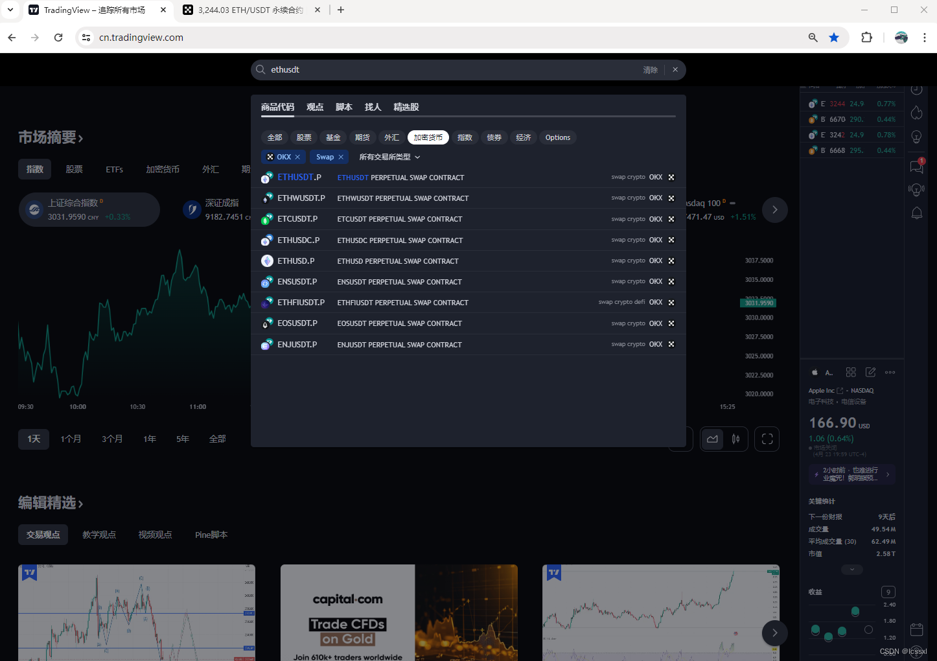Viewport: 937px width, 661px height.
Task: Open the 市场摘要 heading link
Action: [x=51, y=137]
